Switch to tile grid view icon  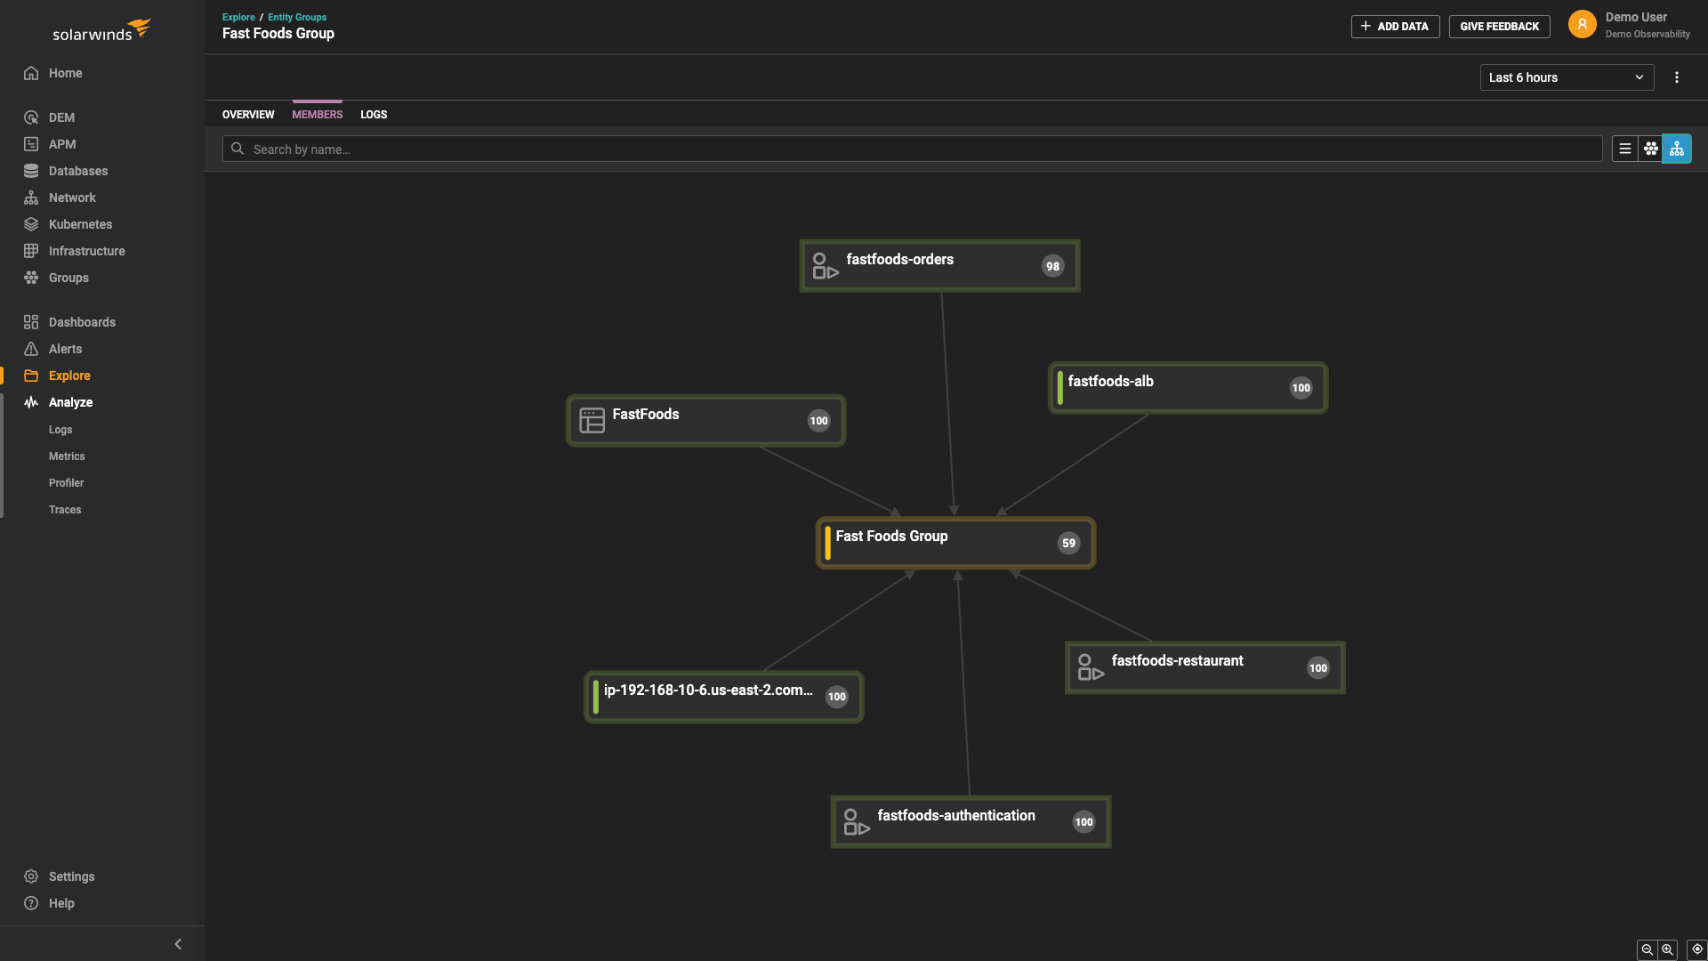tap(1650, 149)
